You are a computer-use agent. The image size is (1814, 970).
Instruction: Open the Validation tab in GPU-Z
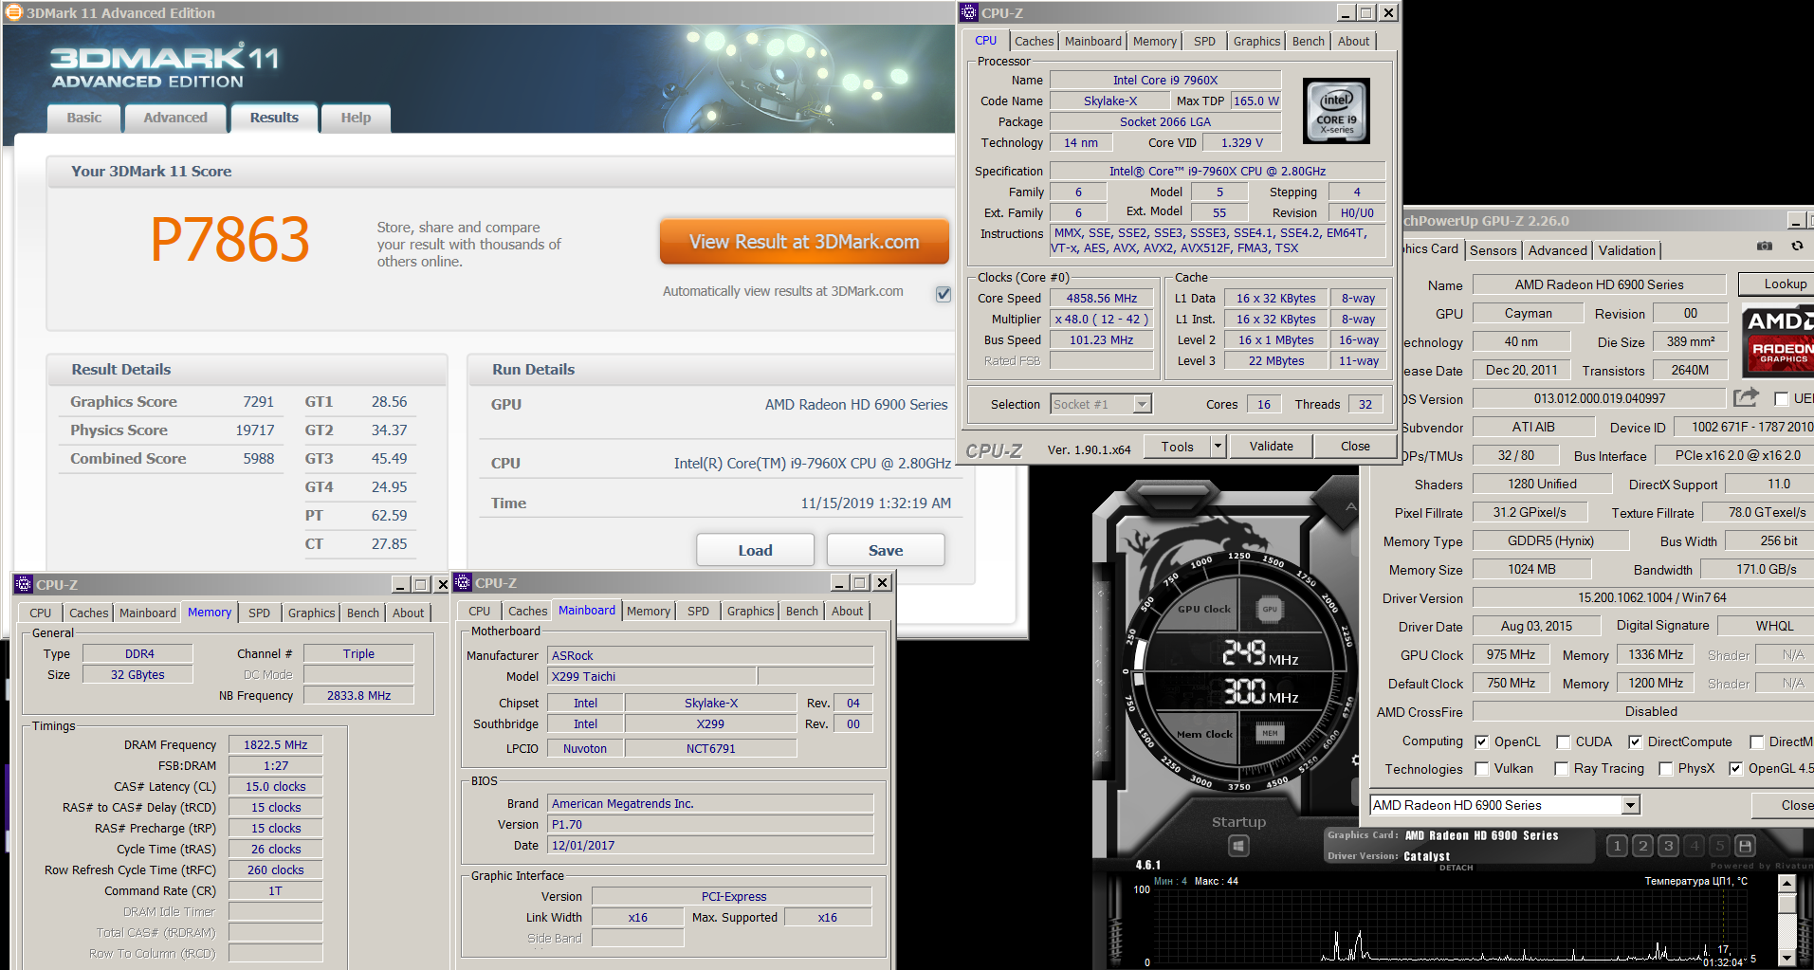(1626, 250)
